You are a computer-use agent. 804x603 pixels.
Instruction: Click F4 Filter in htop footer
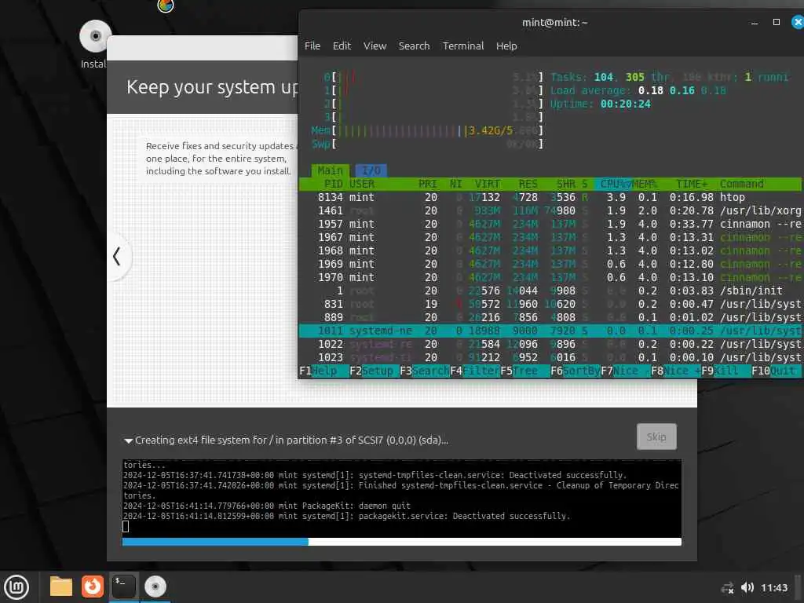tap(474, 371)
